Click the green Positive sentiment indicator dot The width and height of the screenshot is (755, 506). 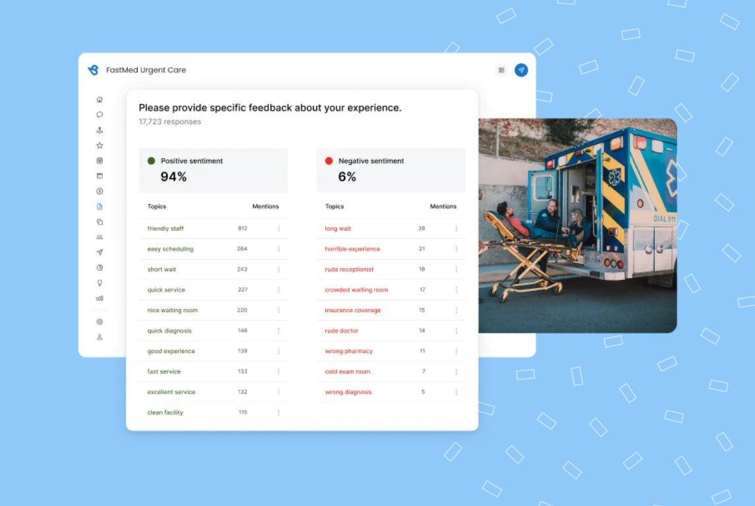[150, 160]
